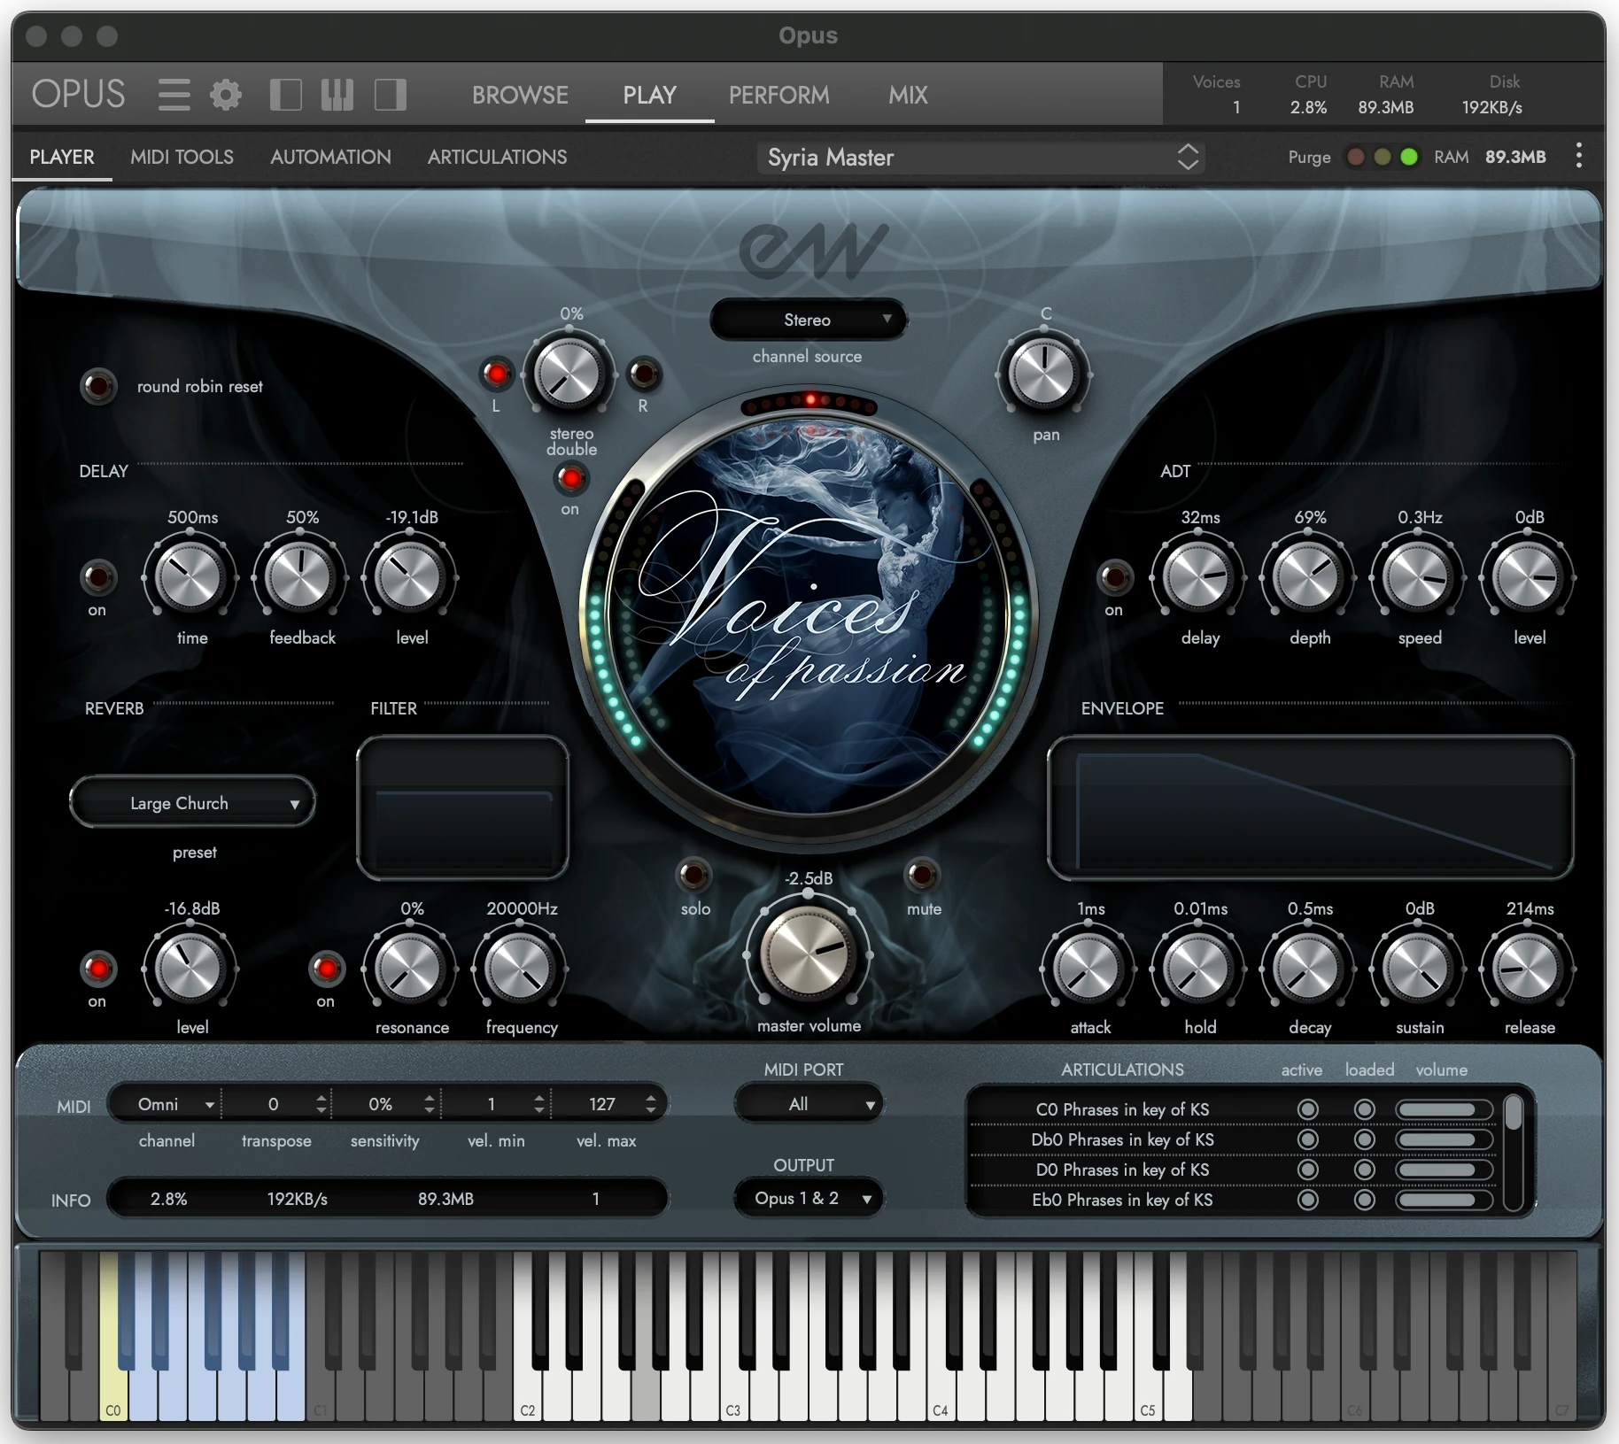This screenshot has height=1444, width=1619.
Task: Expand the Stereo channel source dropdown
Action: point(808,320)
